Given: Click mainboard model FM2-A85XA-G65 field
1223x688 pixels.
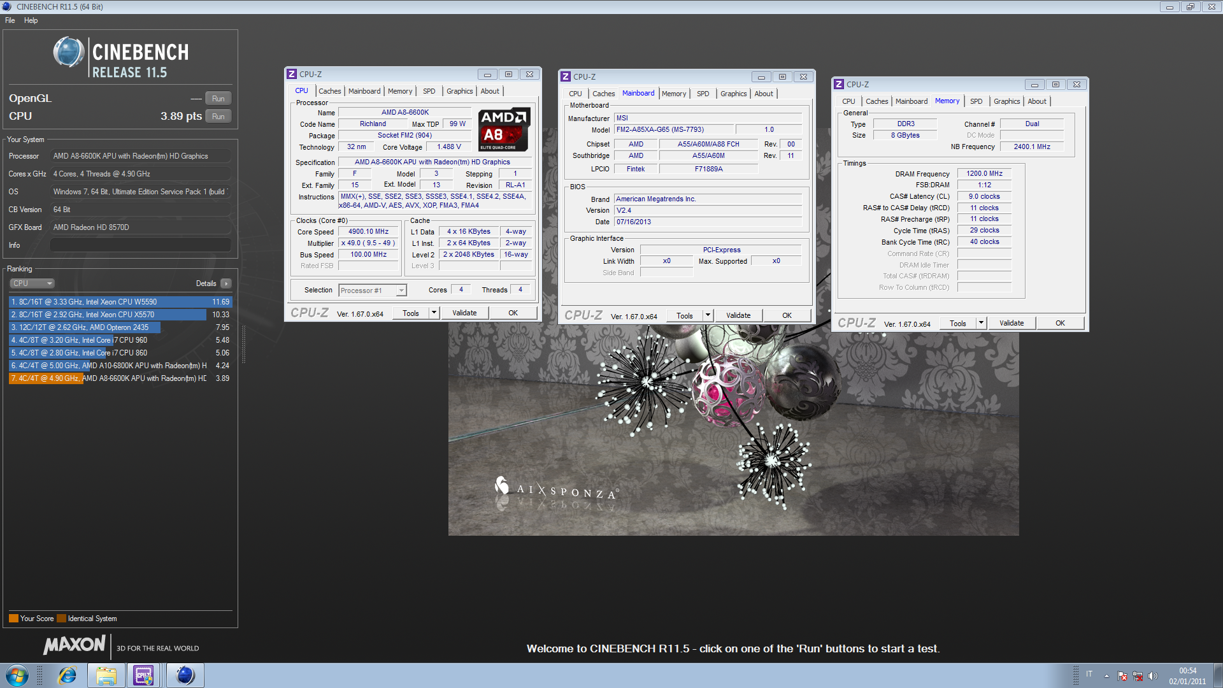Looking at the screenshot, I should [x=673, y=129].
